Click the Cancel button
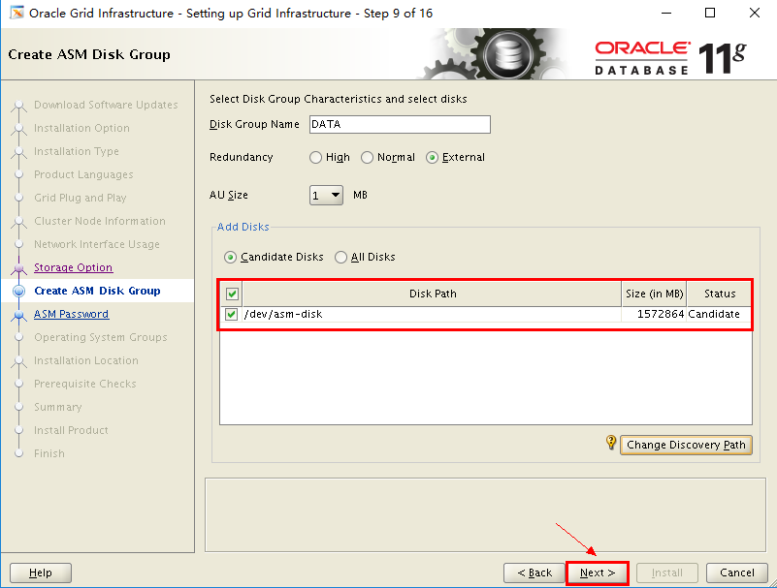 (737, 573)
